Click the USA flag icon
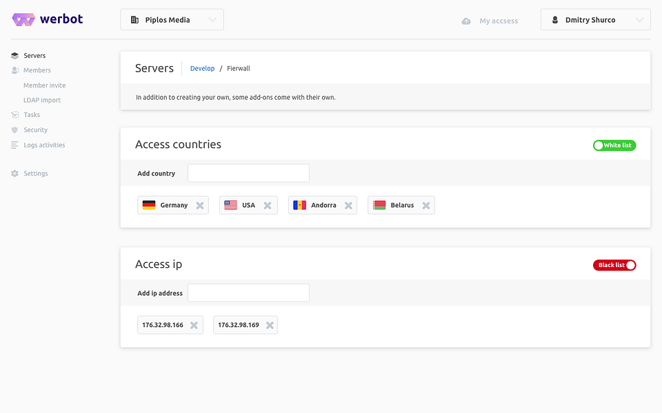This screenshot has width=662, height=413. tap(230, 205)
